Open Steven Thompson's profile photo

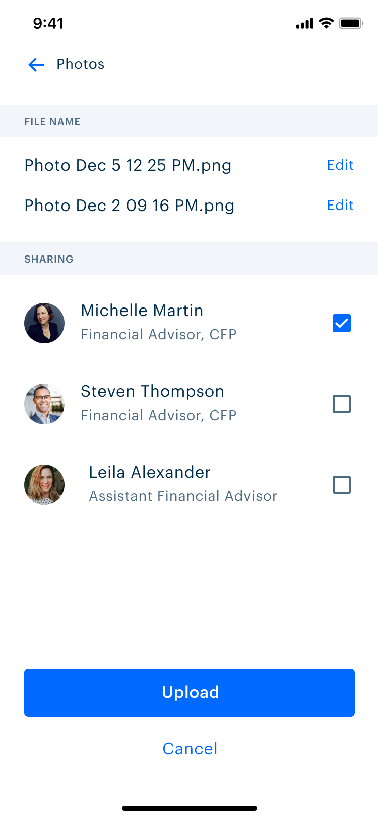pyautogui.click(x=44, y=404)
